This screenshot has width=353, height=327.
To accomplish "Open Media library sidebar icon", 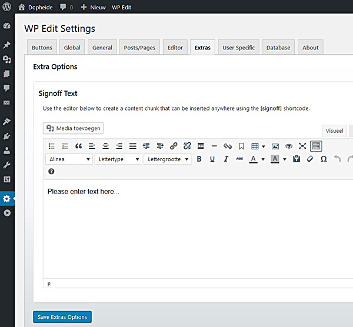I will point(6,59).
